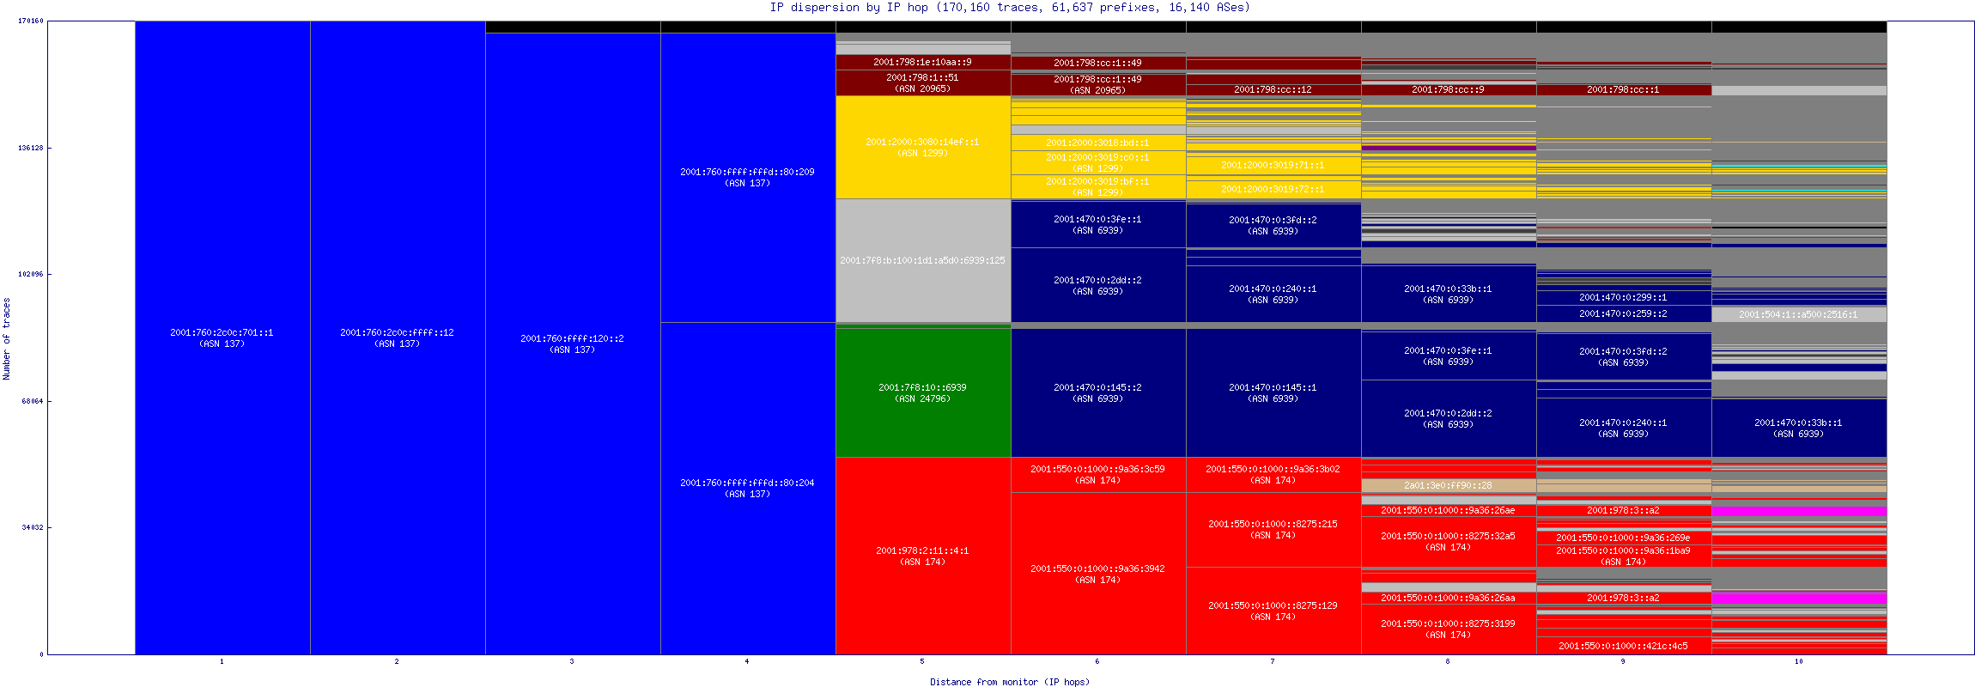
Task: Click red block 2001:978:2:11::4:1
Action: [x=923, y=556]
